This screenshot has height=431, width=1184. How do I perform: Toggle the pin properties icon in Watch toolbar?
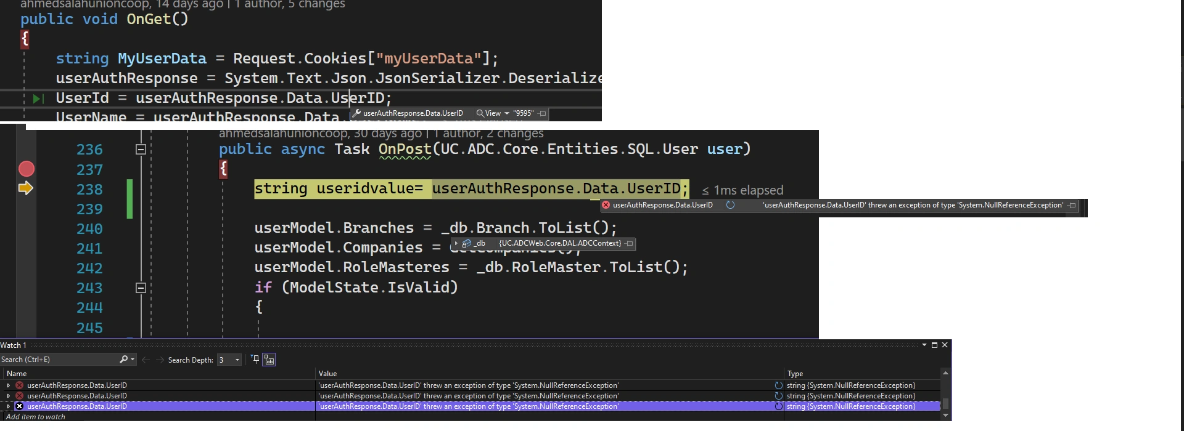tap(255, 360)
